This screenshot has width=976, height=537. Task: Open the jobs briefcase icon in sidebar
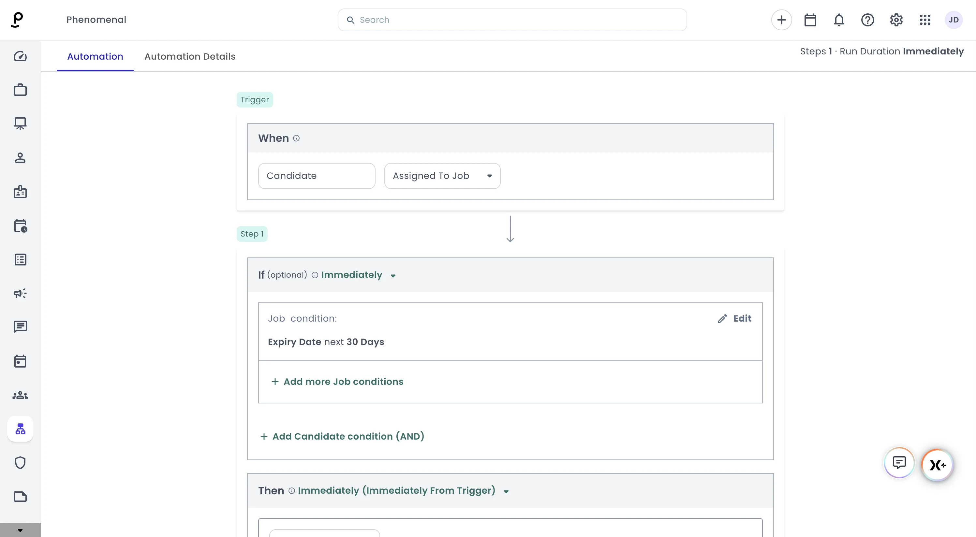pos(20,90)
